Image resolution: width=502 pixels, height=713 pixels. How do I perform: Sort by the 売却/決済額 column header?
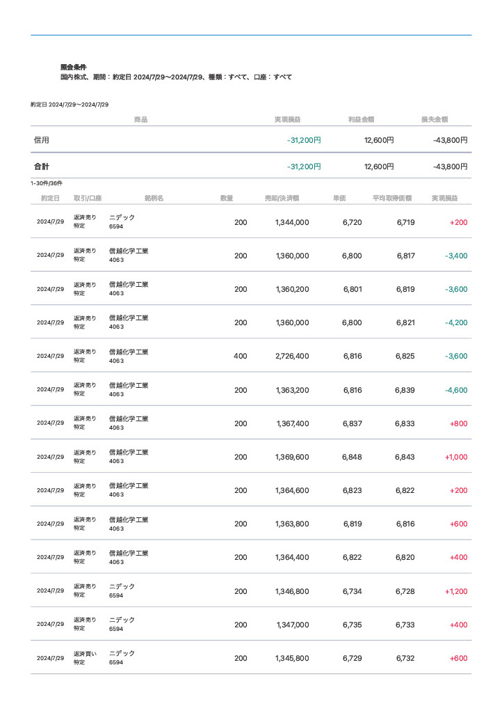tap(282, 198)
